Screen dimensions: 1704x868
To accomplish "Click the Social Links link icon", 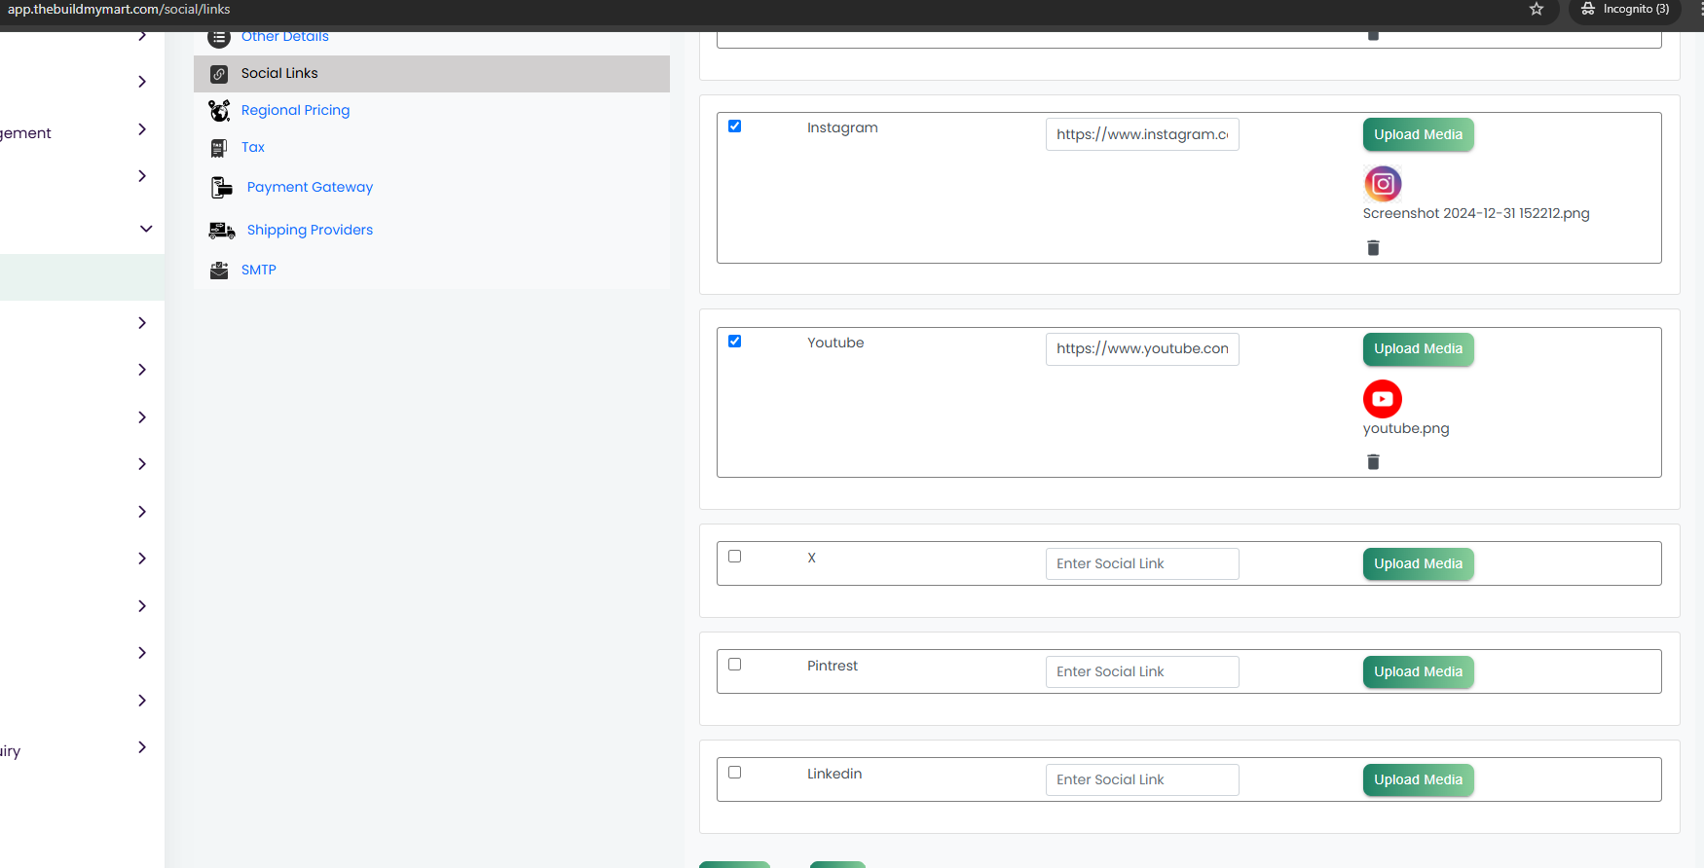I will (x=219, y=74).
